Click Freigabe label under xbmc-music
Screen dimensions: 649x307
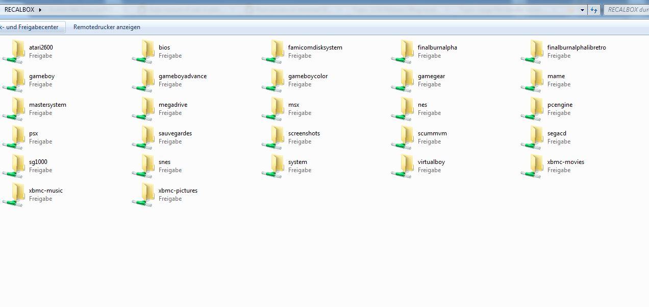(40, 199)
